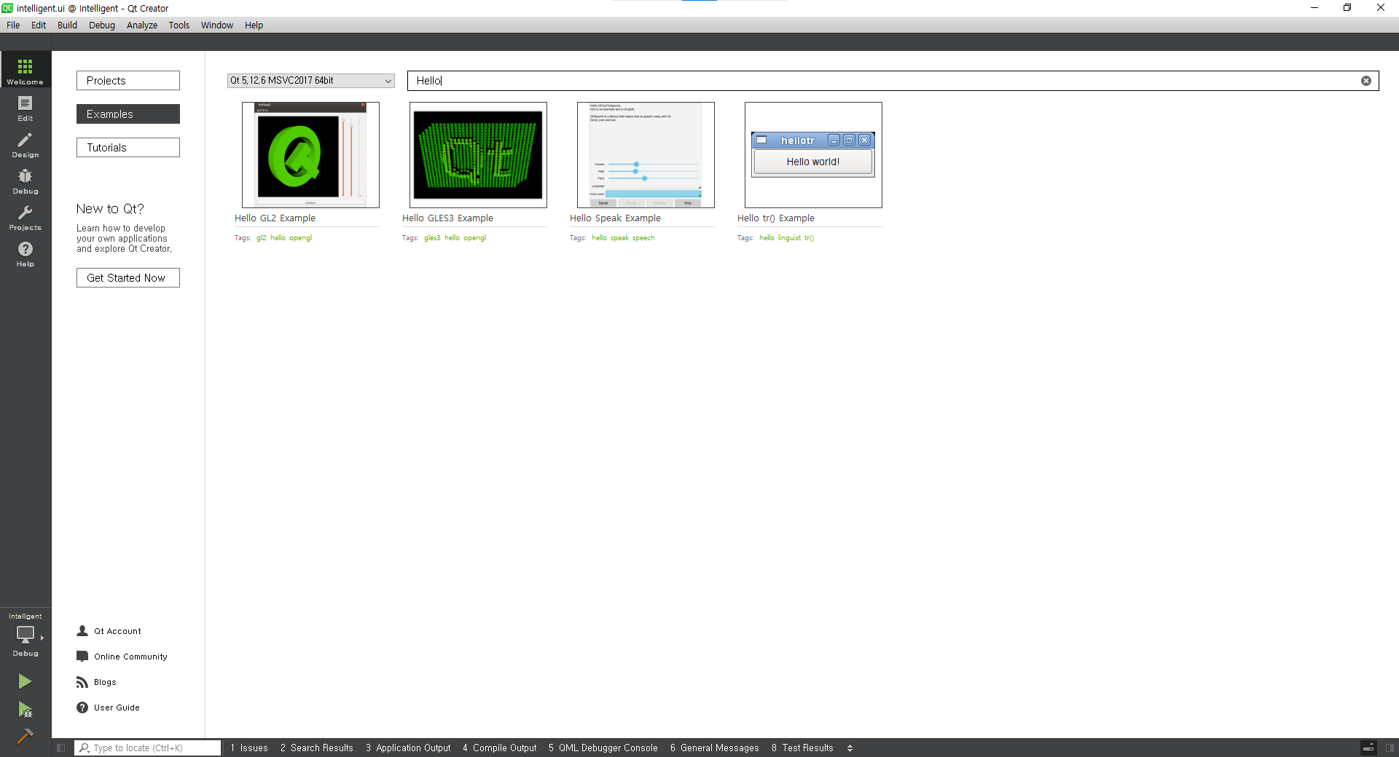This screenshot has width=1399, height=757.
Task: Minimize the Qt Creator window
Action: click(x=1314, y=8)
